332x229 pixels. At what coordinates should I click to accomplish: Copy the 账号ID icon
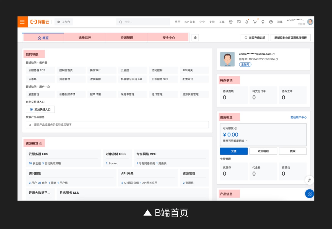[277, 59]
